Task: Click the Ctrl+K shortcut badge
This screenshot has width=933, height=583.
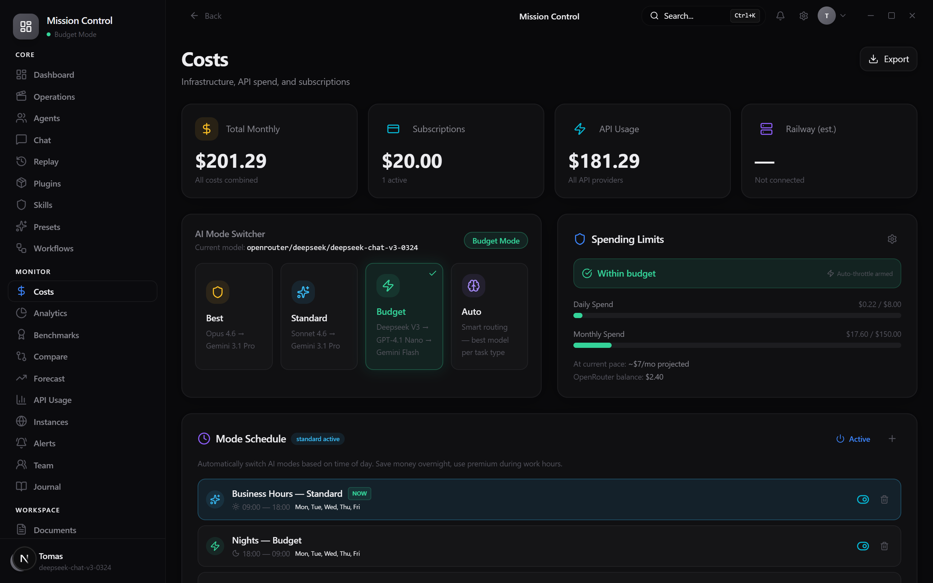Action: pyautogui.click(x=744, y=16)
